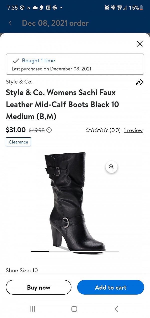Go back using the header arrow
Image resolution: width=150 pixels, height=318 pixels.
10,23
